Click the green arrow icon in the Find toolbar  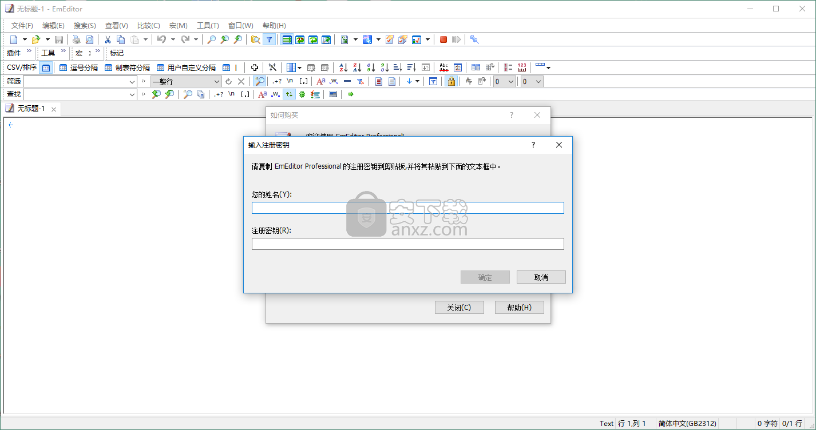351,94
